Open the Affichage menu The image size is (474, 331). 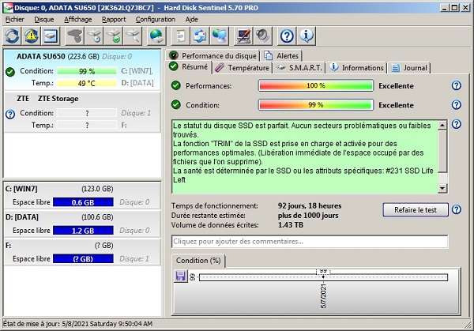77,19
